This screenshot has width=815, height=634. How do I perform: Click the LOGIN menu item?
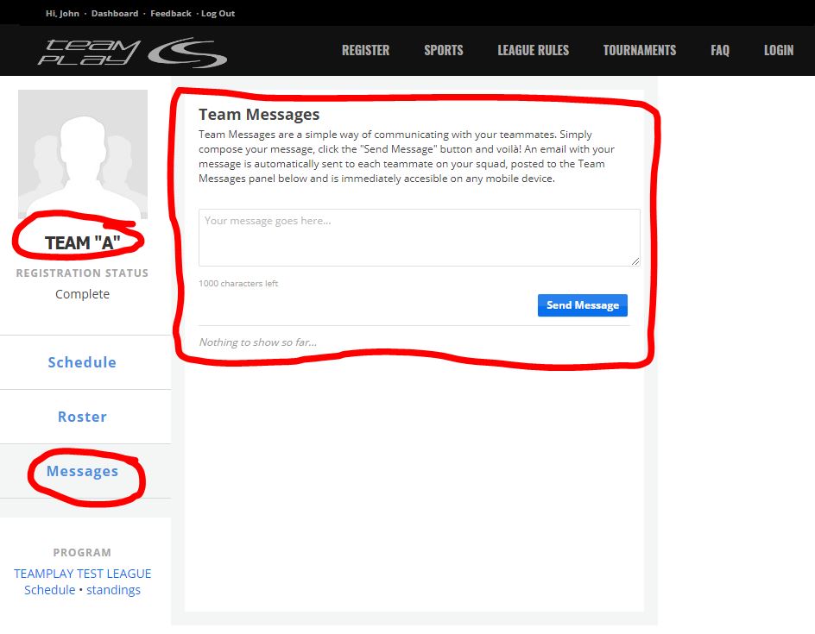[x=779, y=50]
